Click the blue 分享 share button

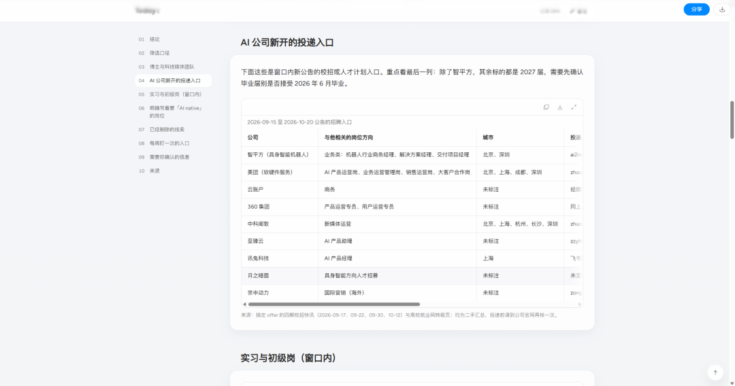(696, 10)
